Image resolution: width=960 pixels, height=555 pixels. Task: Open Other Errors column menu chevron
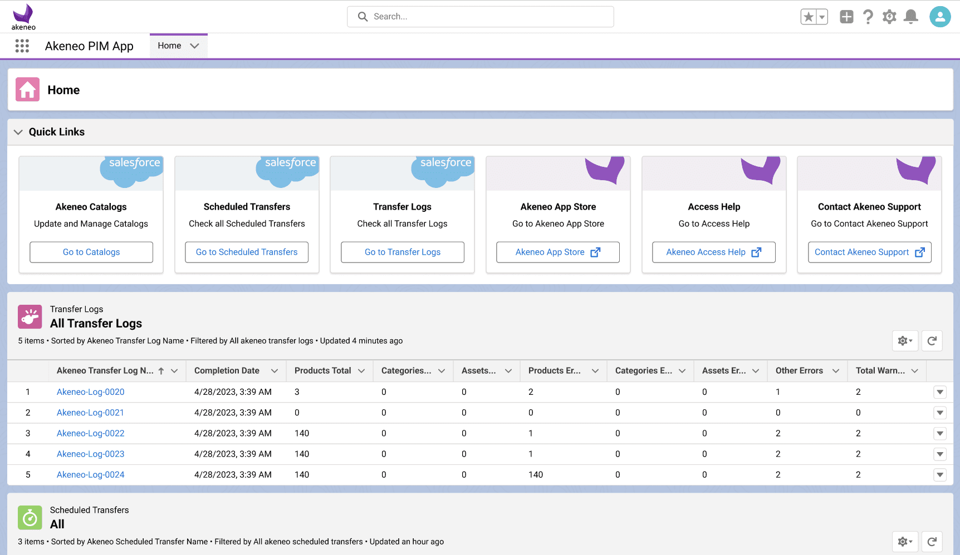click(x=836, y=371)
